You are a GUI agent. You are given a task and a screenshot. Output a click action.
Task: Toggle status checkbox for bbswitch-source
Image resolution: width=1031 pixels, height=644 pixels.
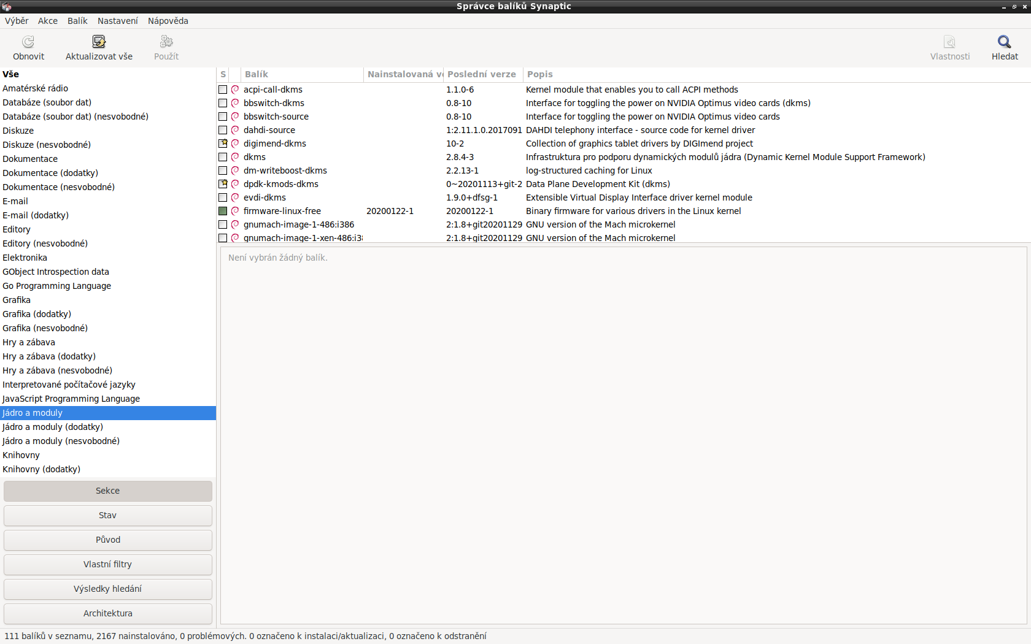(x=223, y=117)
